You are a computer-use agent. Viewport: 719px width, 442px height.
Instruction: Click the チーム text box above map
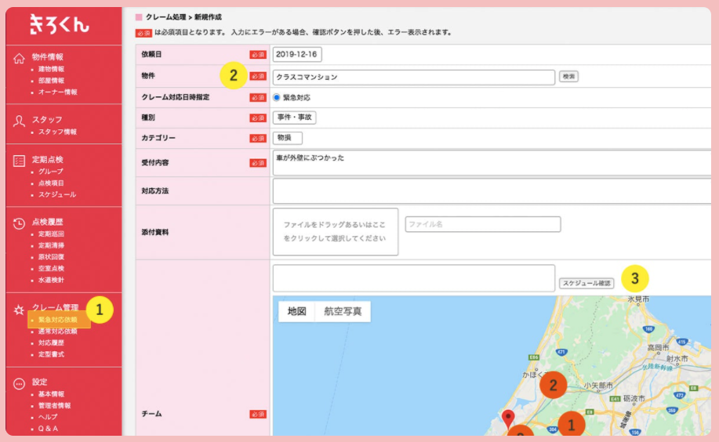click(414, 278)
